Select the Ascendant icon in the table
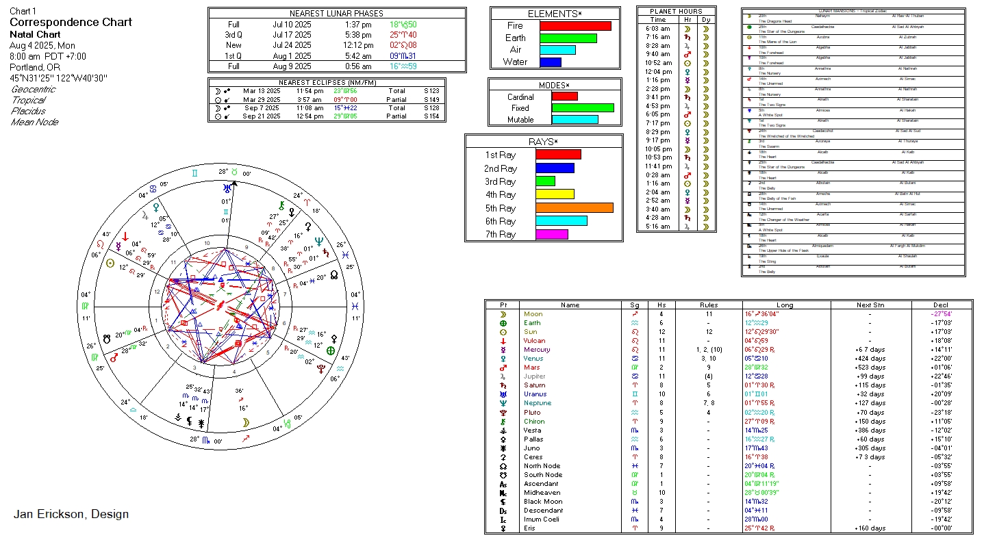The width and height of the screenshot is (984, 540). click(503, 484)
